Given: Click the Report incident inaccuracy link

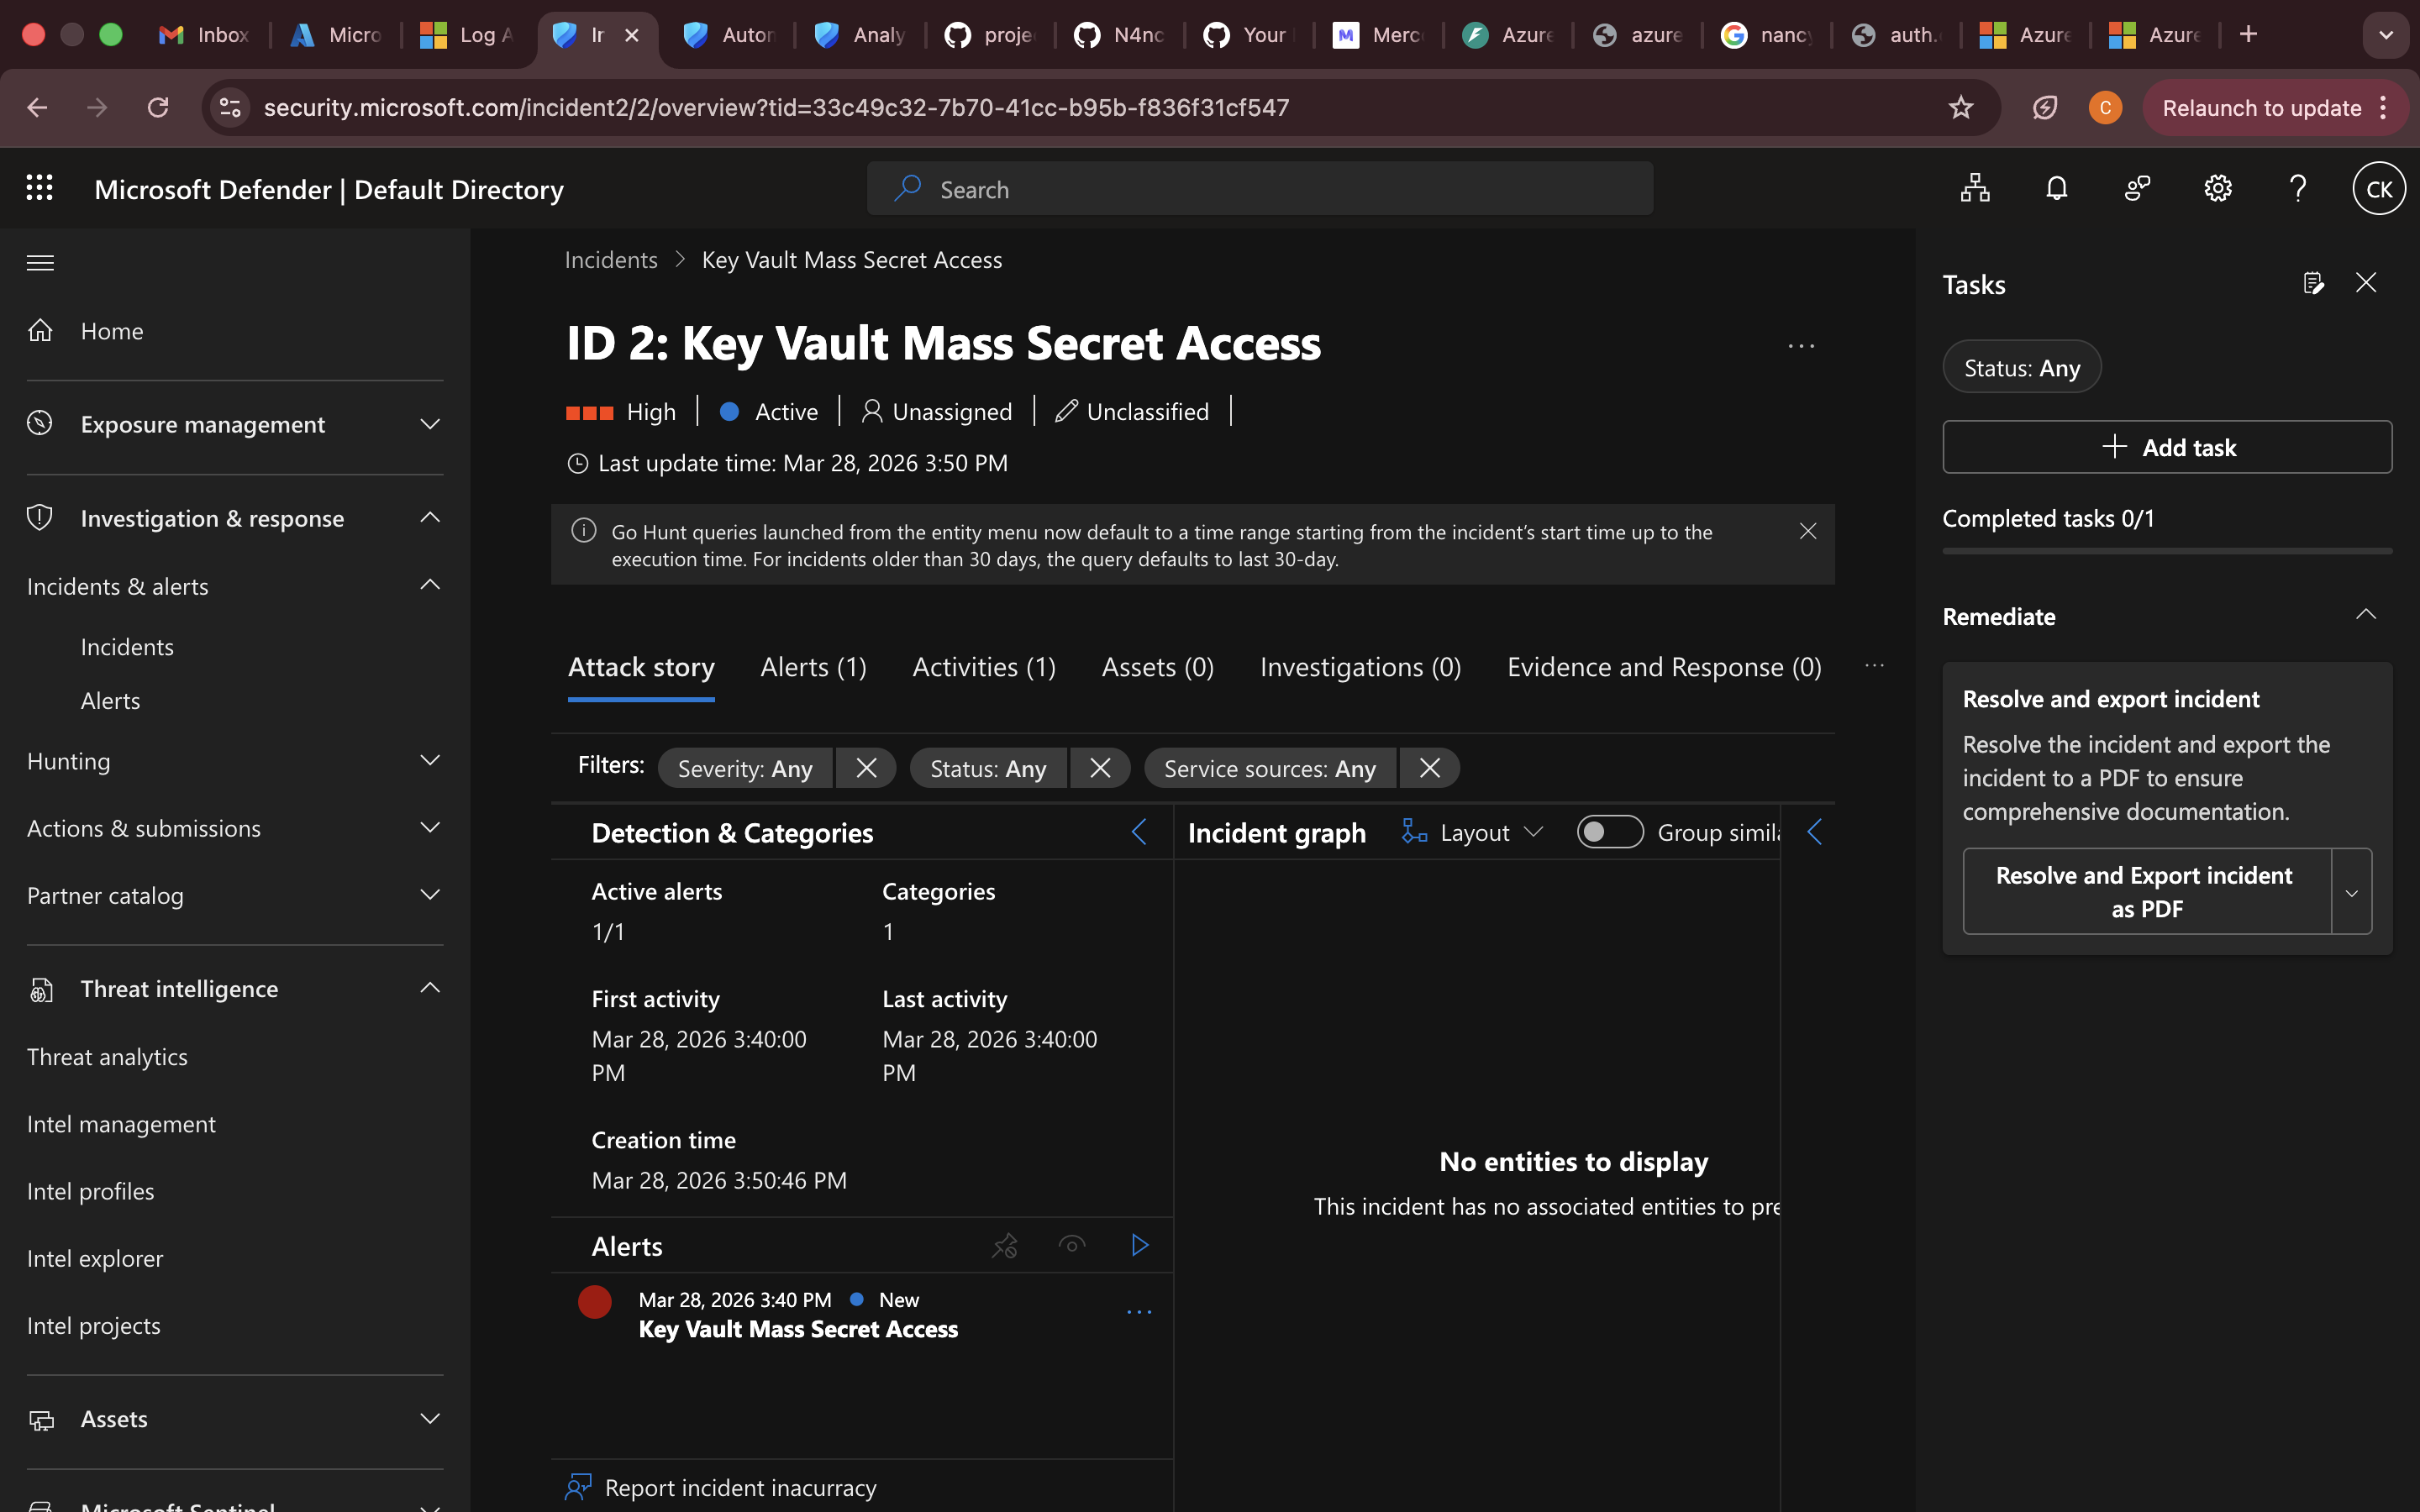Looking at the screenshot, I should click(739, 1487).
